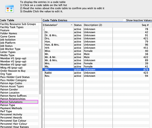Select the blank salutation first row

click(96, 29)
